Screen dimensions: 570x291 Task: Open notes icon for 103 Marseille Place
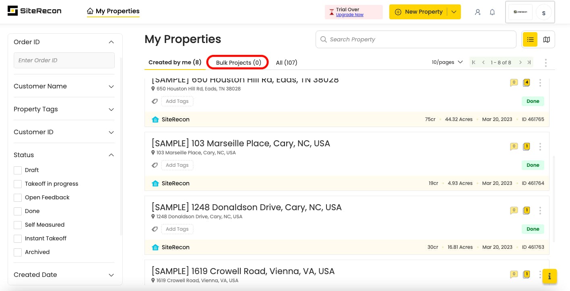point(514,147)
